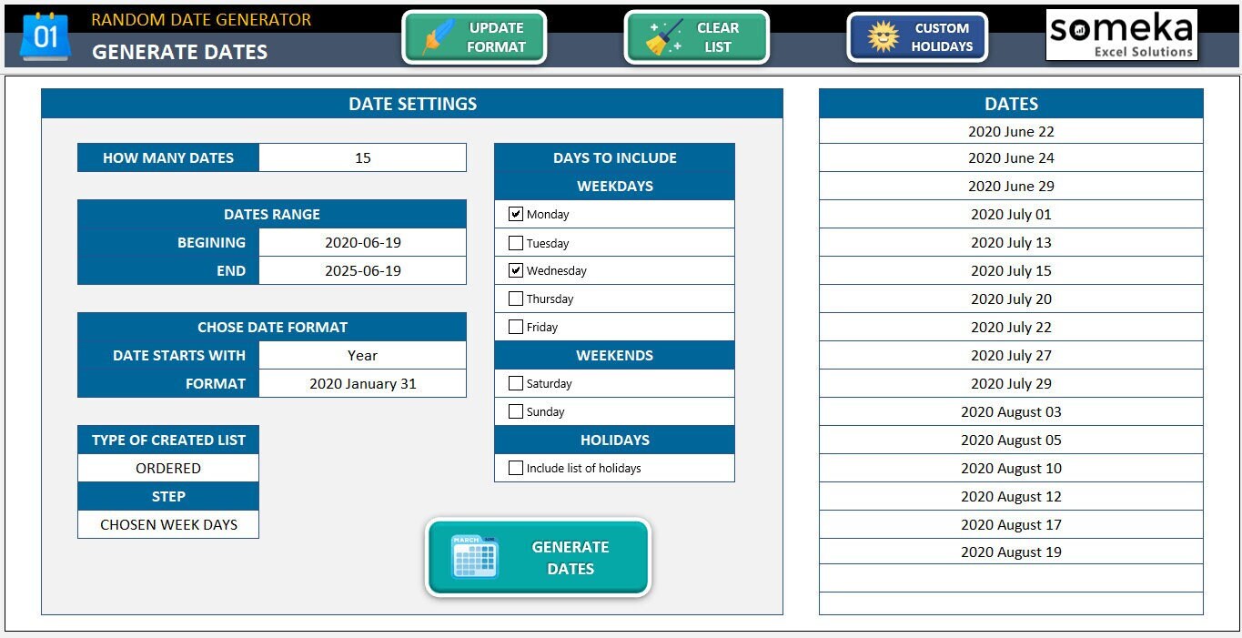The image size is (1242, 638).
Task: Click the Someka Excel Solutions logo
Action: [1121, 35]
